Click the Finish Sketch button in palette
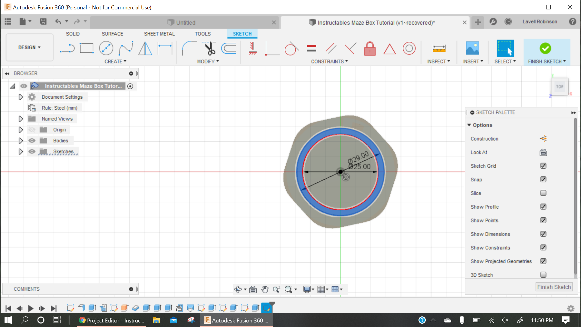This screenshot has height=327, width=581. point(554,287)
